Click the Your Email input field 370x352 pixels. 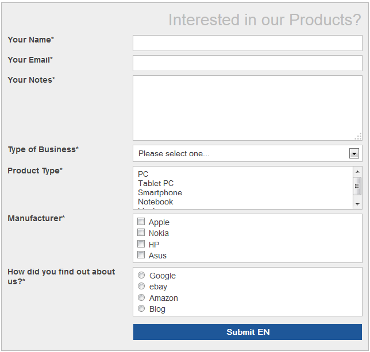[247, 63]
